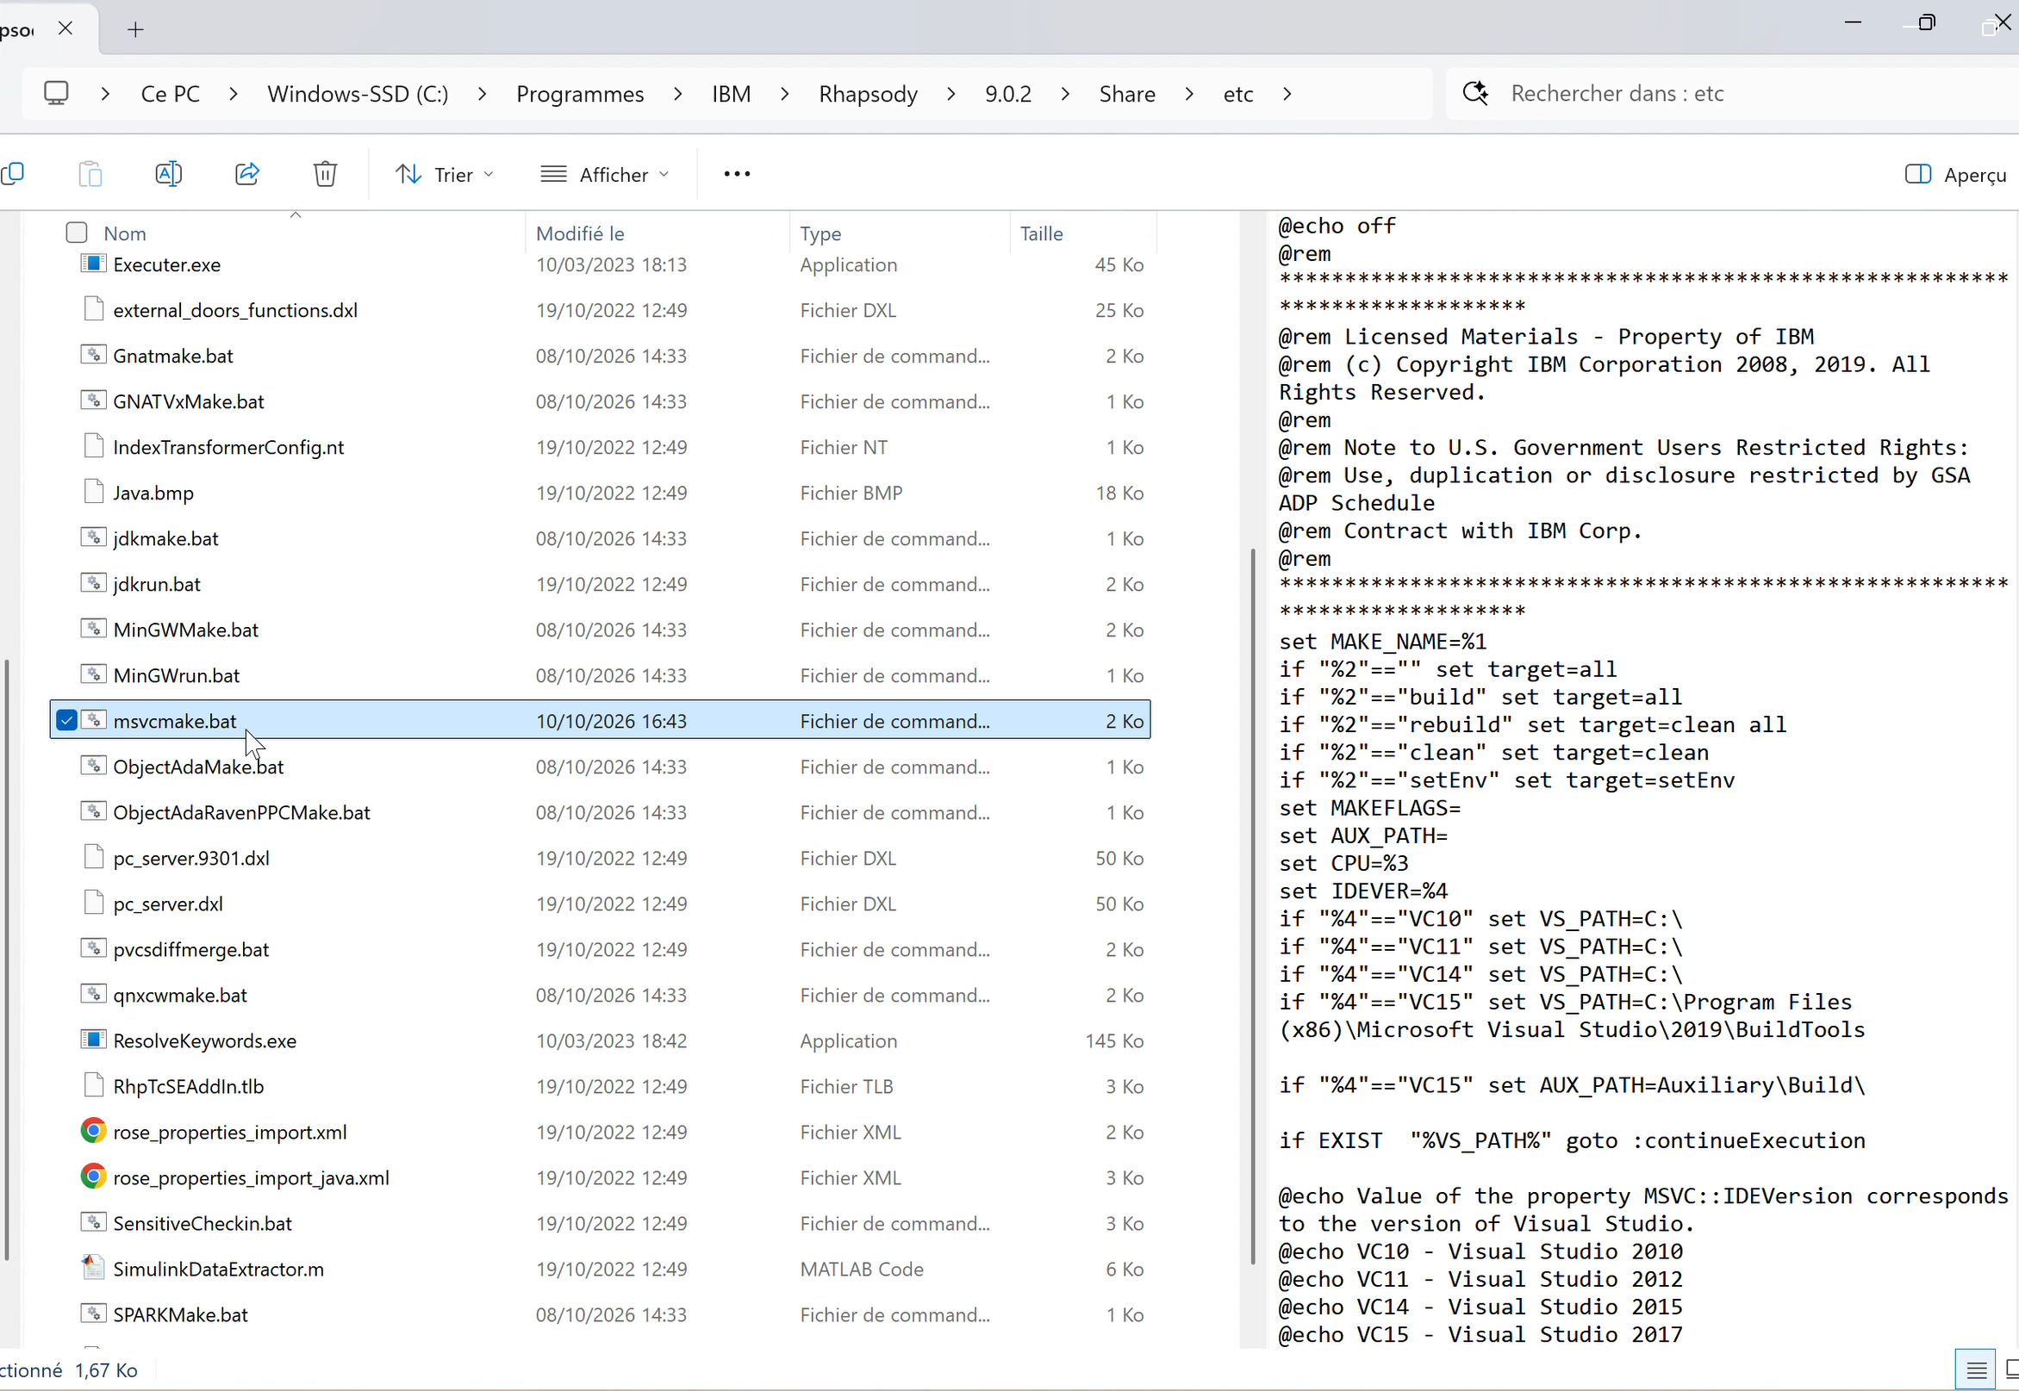Select jdkrun.bat file row

pos(600,583)
